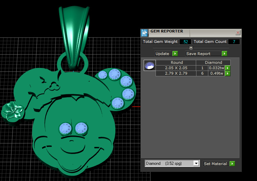Click the GEM REPORTER title bar
This screenshot has height=181, width=257.
coord(192,33)
